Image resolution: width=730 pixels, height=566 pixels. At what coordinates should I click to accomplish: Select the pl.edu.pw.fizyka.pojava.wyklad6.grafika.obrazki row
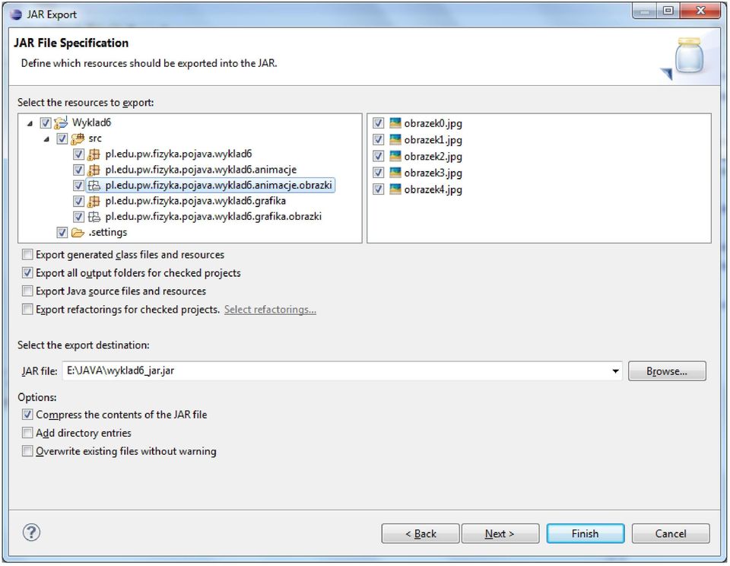click(x=213, y=217)
